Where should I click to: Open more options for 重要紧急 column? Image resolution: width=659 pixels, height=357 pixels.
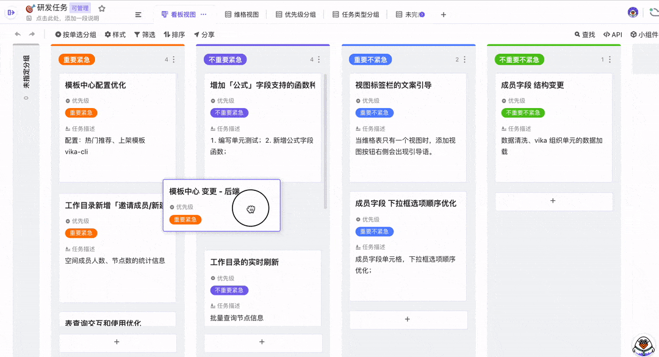tap(174, 60)
